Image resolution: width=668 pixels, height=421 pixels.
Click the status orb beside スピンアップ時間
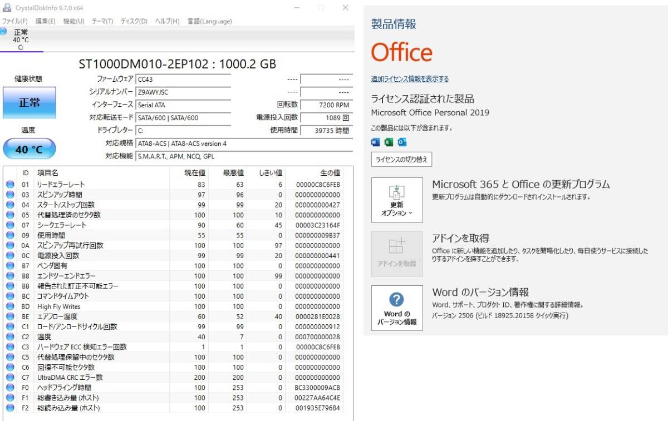click(x=10, y=195)
